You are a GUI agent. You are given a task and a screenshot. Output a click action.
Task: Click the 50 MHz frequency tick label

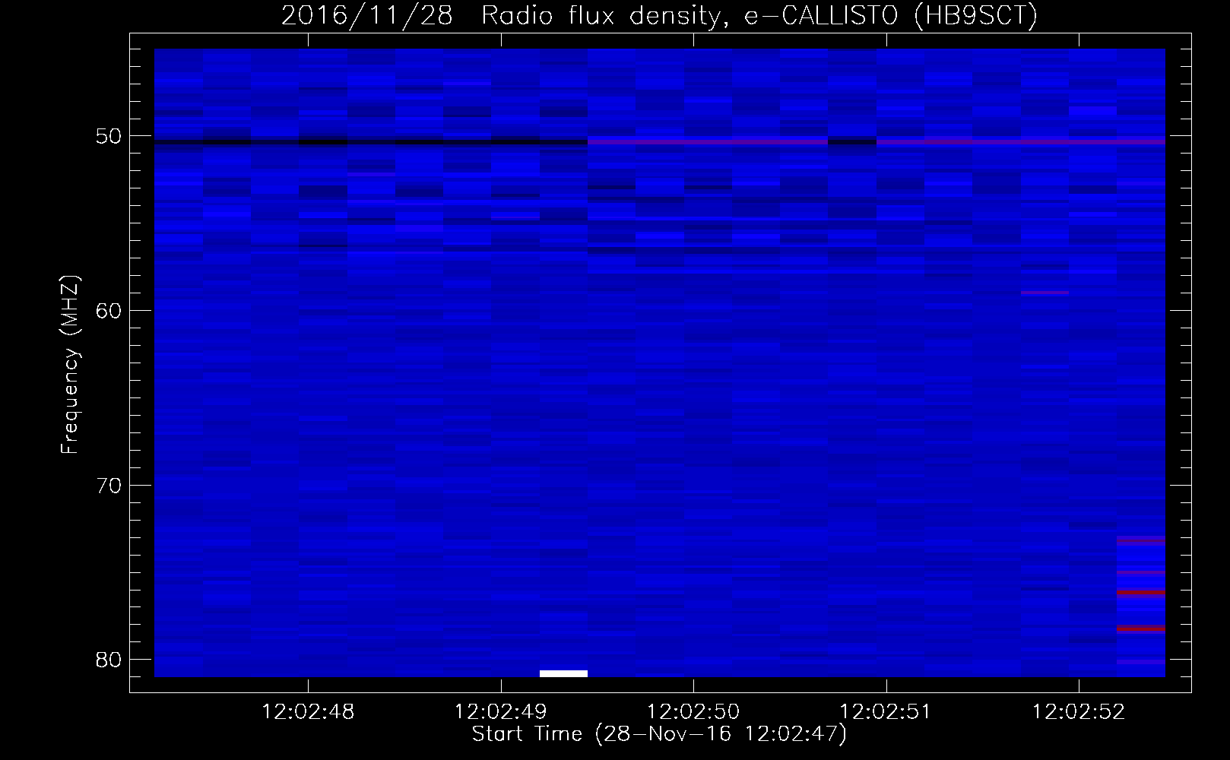click(109, 136)
